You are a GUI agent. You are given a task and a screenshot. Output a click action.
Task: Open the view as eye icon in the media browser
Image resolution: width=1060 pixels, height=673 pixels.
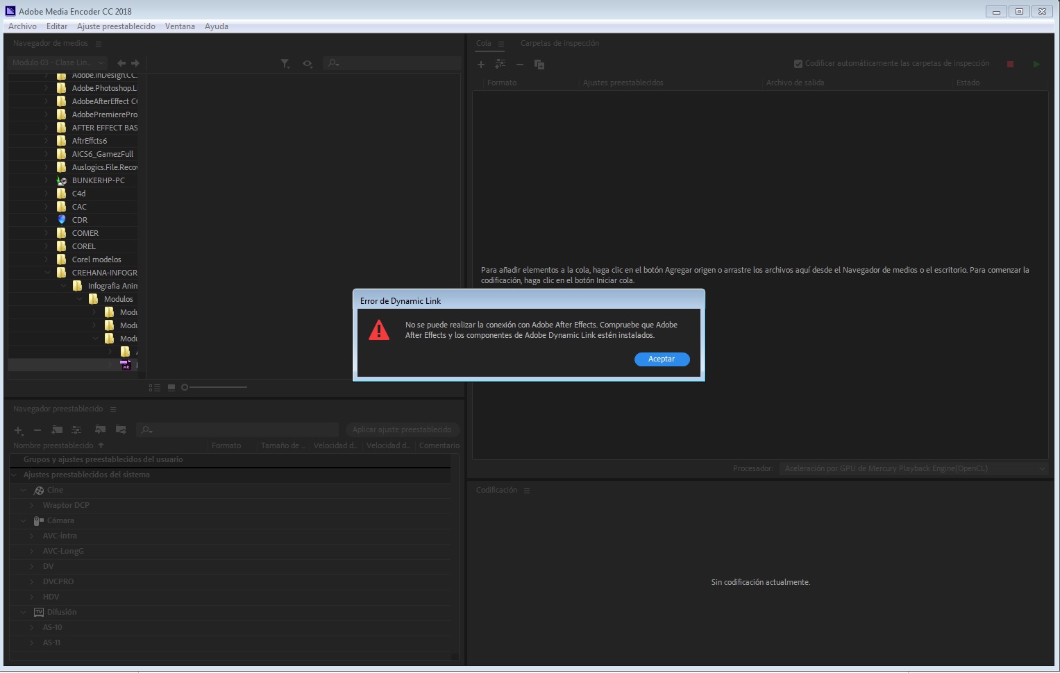(x=308, y=63)
